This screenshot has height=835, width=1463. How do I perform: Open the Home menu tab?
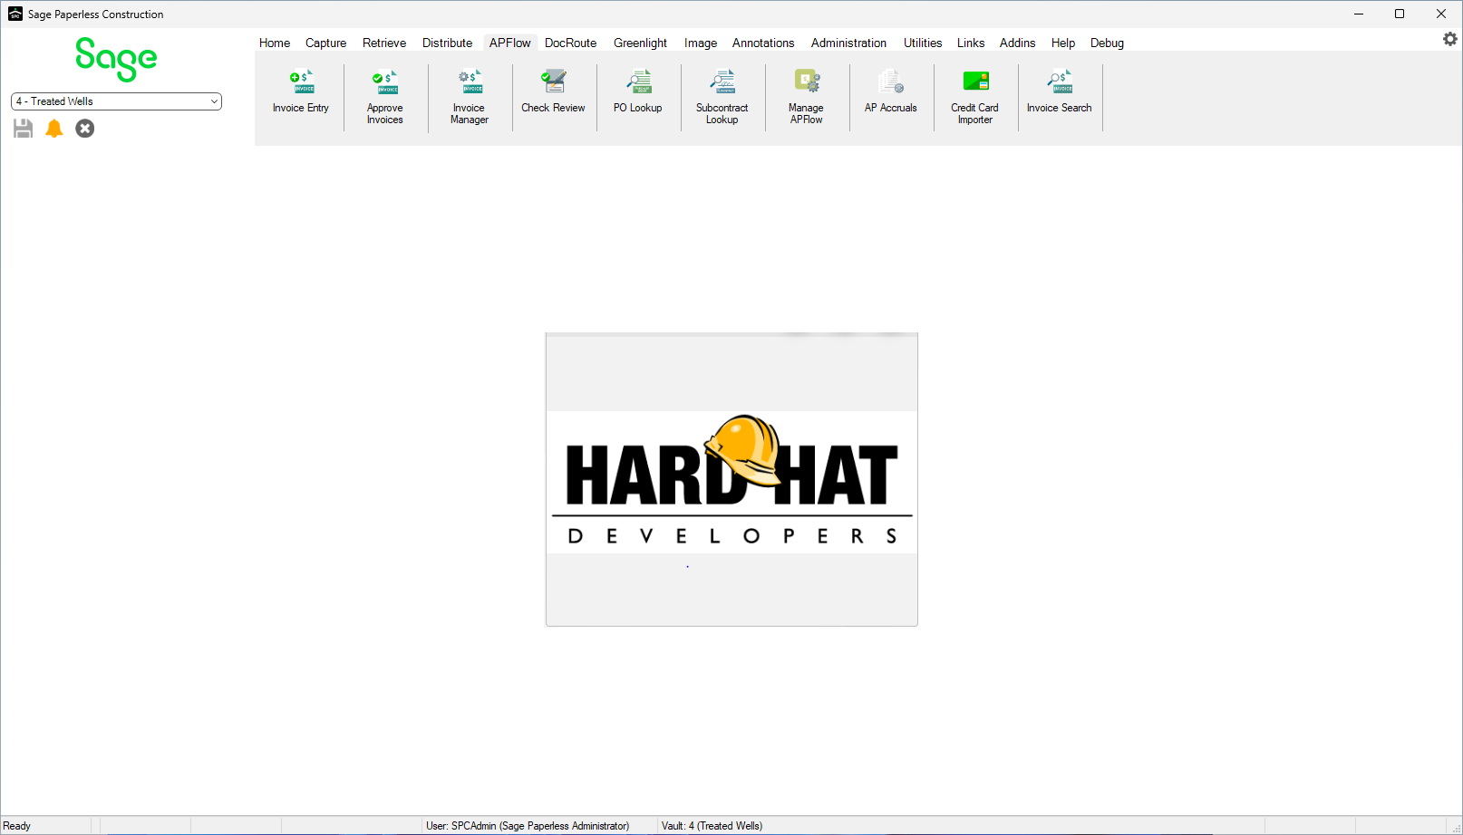[275, 43]
